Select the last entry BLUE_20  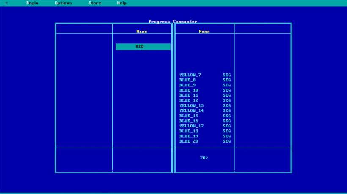[x=189, y=141]
